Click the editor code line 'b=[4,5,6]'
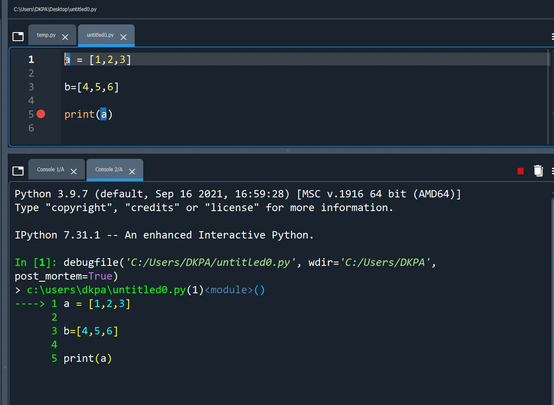This screenshot has height=405, width=554. (91, 87)
